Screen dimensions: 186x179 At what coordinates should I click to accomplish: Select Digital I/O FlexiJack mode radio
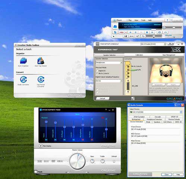[97, 70]
